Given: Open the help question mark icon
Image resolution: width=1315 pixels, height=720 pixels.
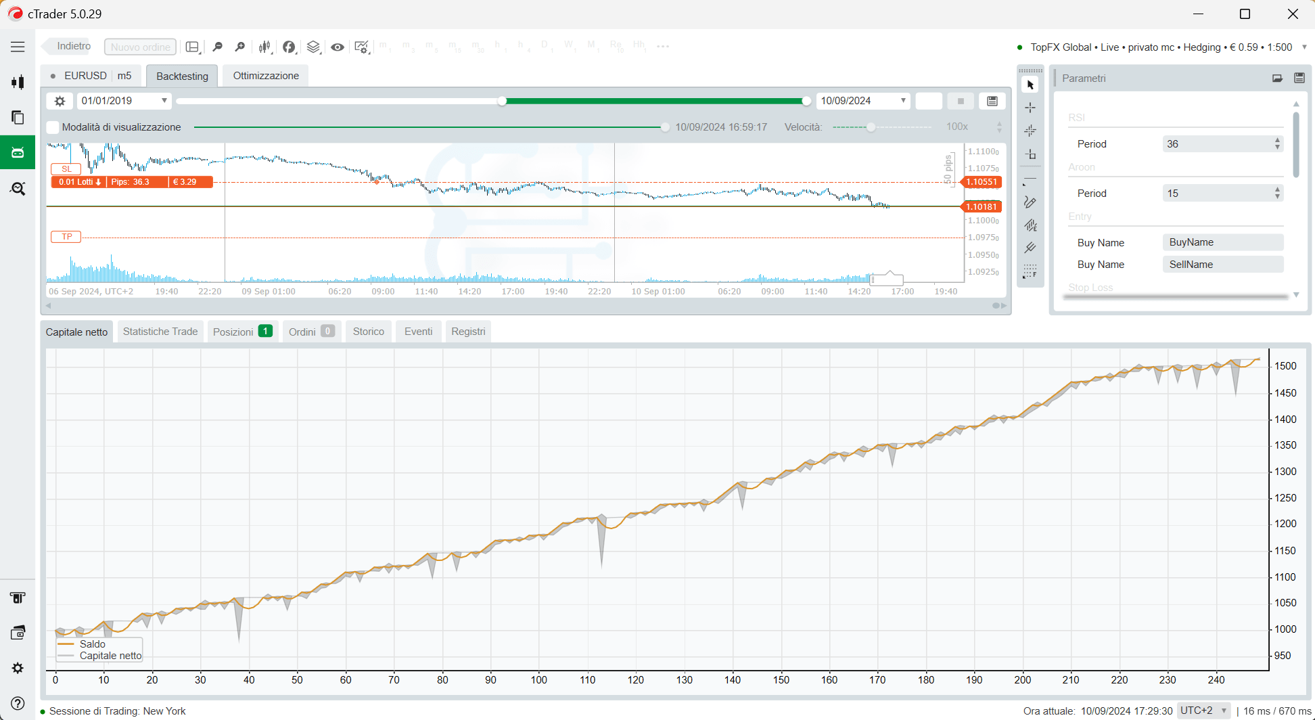Looking at the screenshot, I should (x=18, y=703).
